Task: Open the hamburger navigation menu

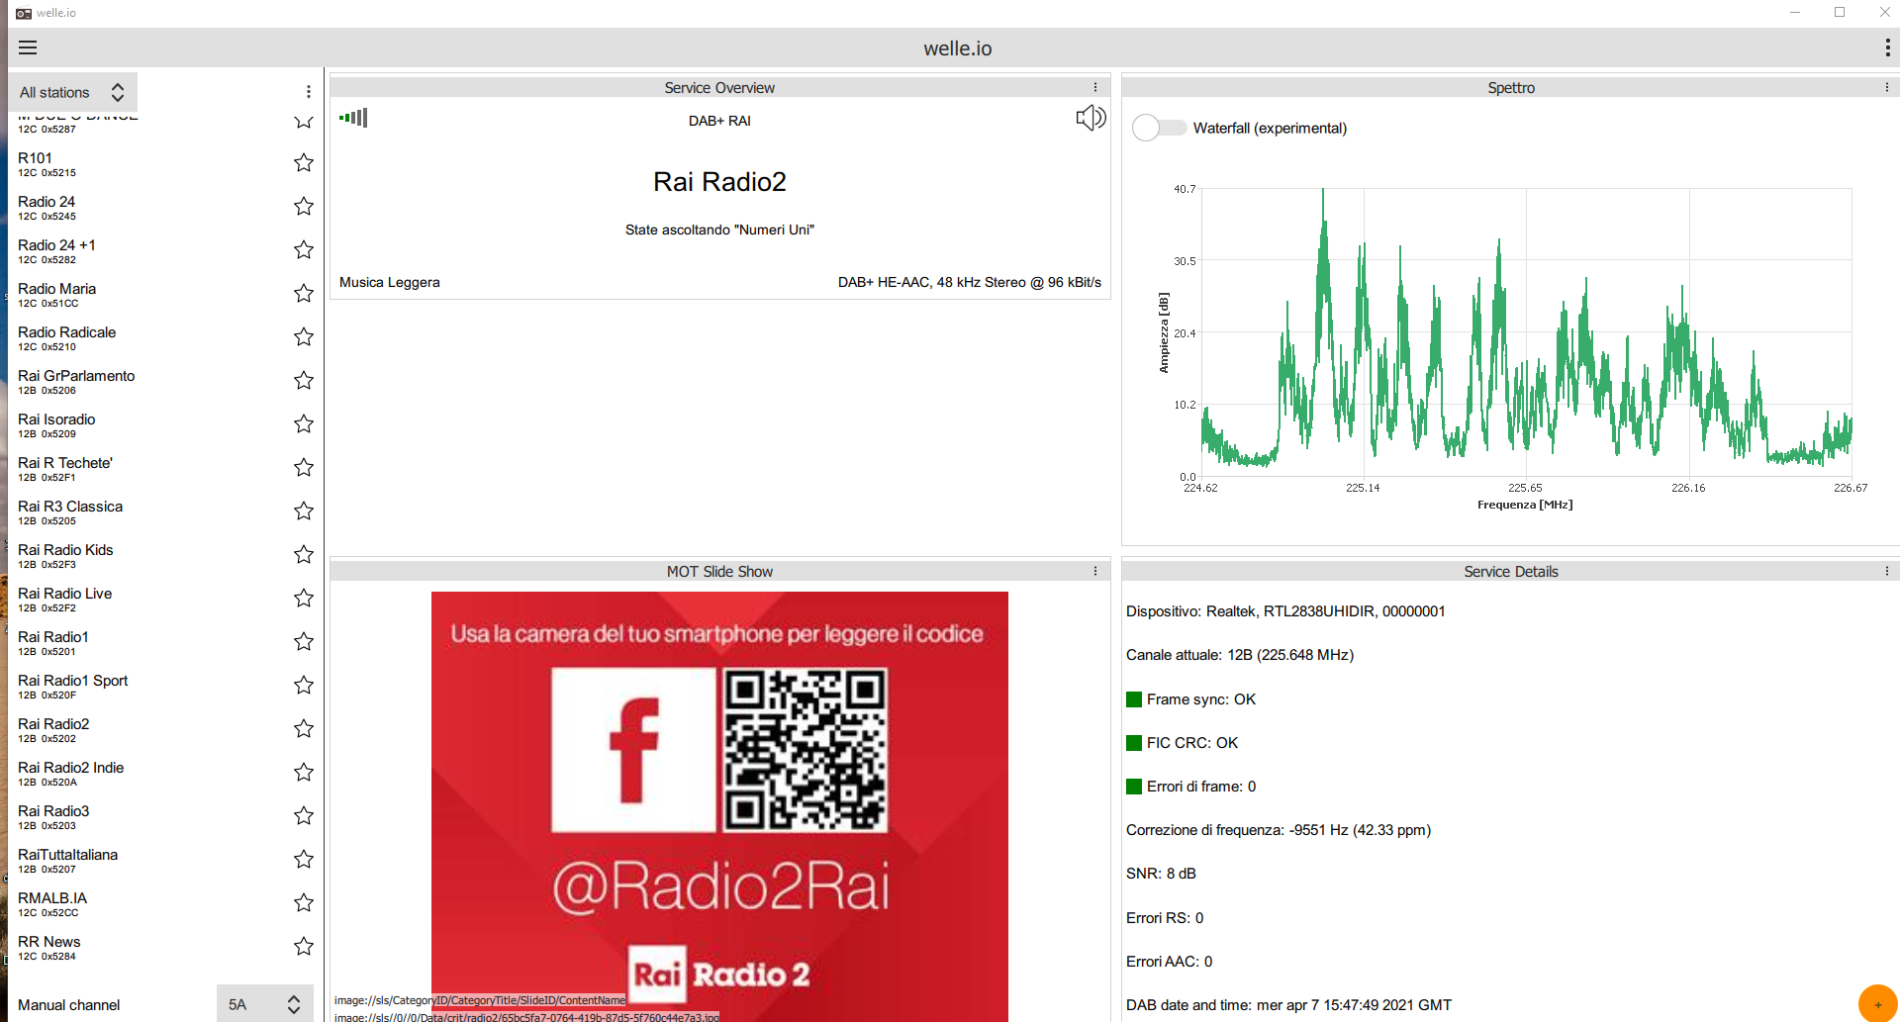Action: pos(28,47)
